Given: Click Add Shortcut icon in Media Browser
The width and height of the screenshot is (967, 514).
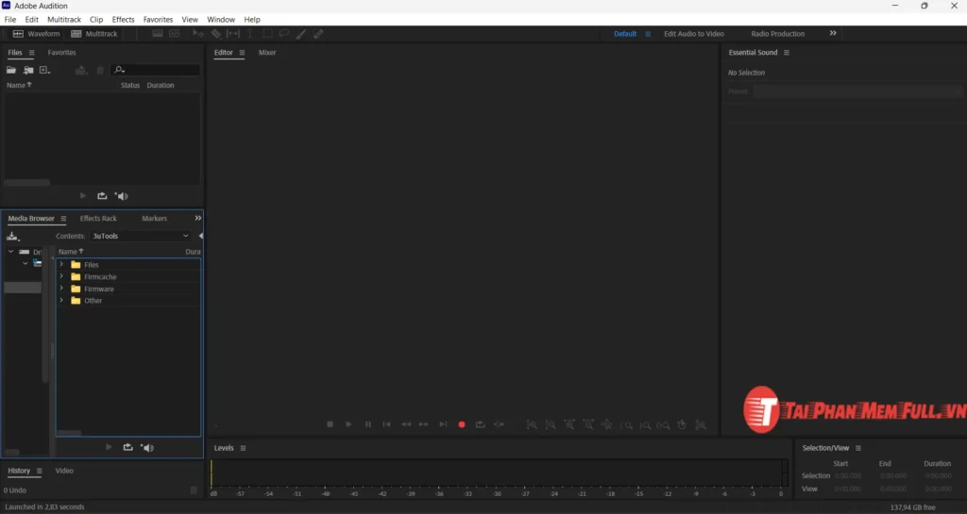Looking at the screenshot, I should pyautogui.click(x=12, y=237).
